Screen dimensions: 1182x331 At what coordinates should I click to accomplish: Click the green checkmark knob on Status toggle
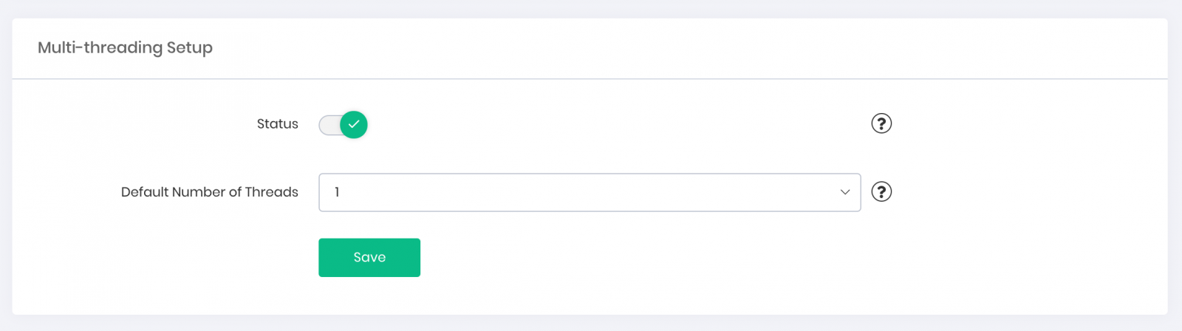(354, 125)
